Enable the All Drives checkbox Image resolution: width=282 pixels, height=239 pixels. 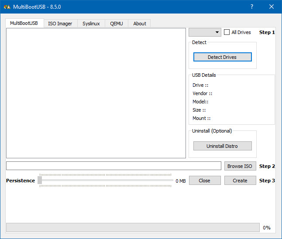coord(227,32)
